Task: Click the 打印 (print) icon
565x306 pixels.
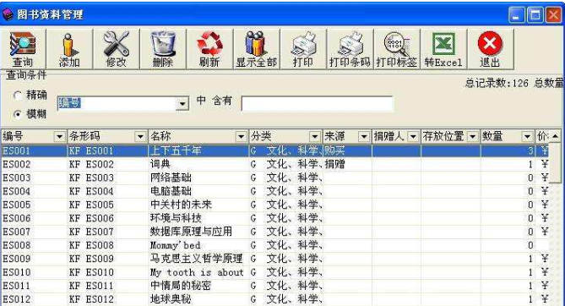Action: click(303, 49)
